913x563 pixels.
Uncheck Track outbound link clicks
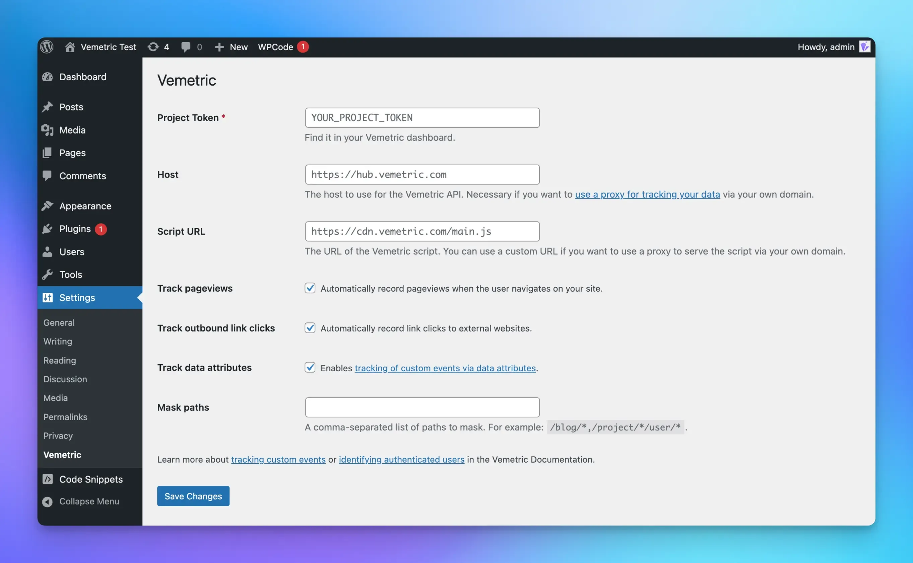pyautogui.click(x=310, y=328)
